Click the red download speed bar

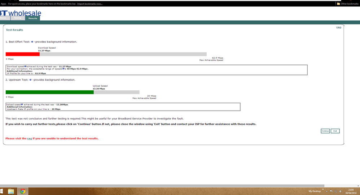pyautogui.click(x=23, y=54)
